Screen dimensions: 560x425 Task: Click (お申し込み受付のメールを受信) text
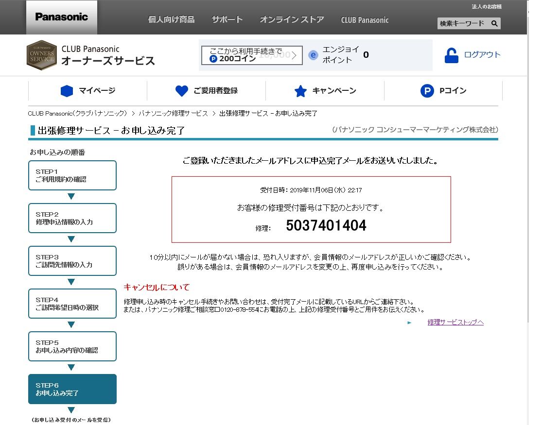[71, 420]
